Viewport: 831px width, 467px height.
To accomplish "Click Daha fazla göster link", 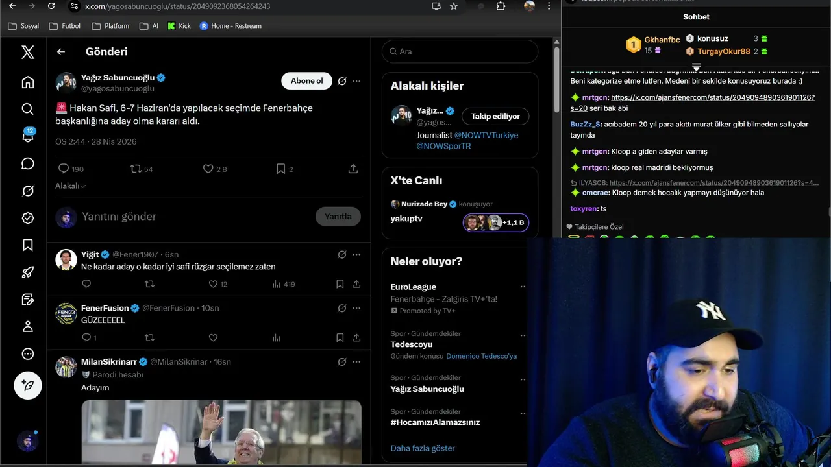I will [423, 448].
